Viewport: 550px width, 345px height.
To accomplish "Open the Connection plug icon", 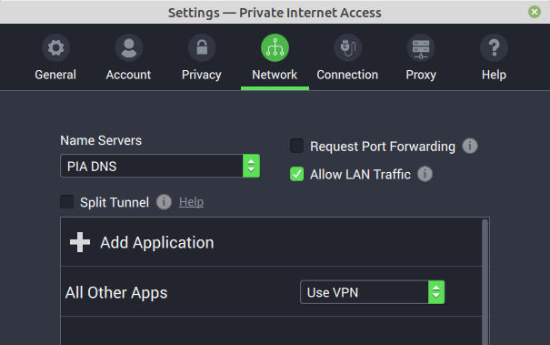I will (x=347, y=47).
